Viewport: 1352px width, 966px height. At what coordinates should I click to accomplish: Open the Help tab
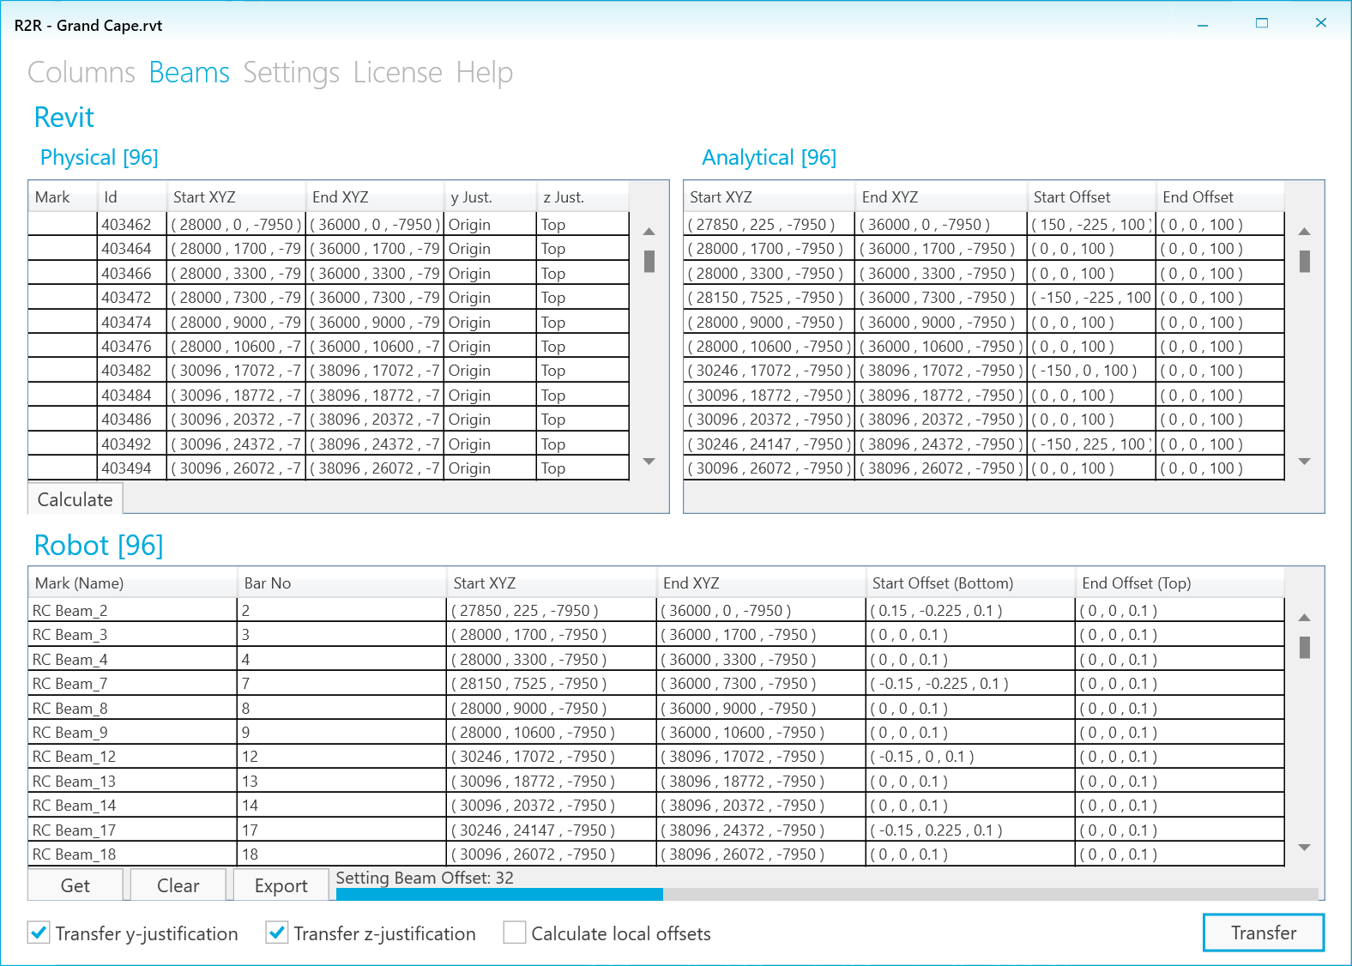click(485, 73)
